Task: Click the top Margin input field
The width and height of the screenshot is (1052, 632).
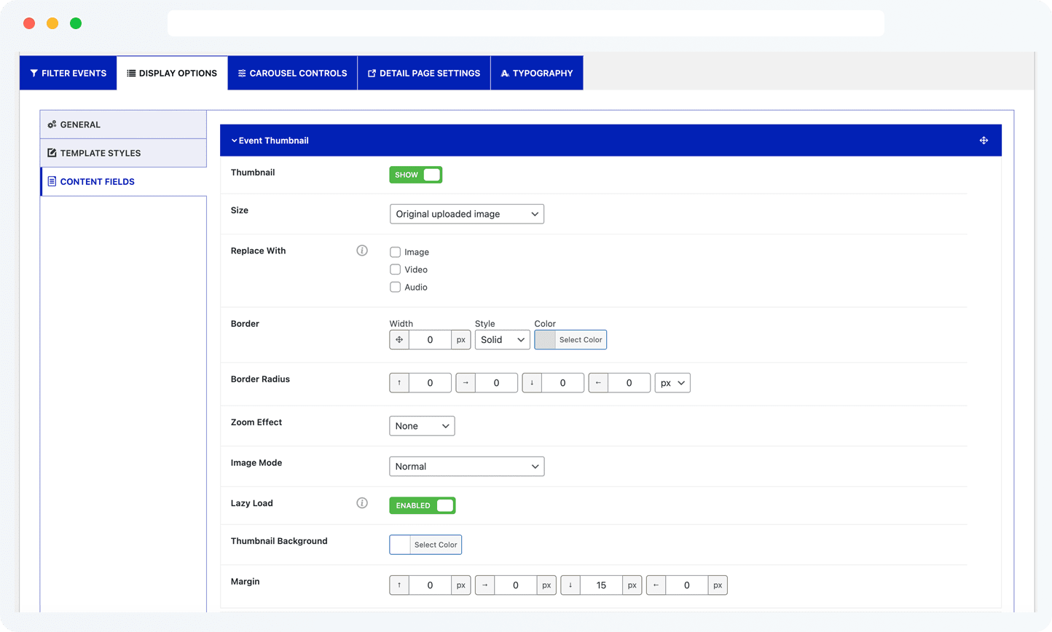Action: pyautogui.click(x=430, y=585)
